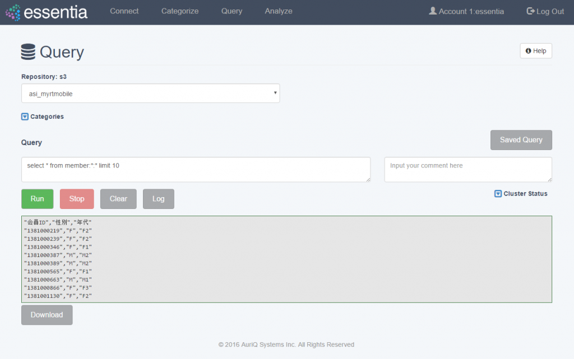The image size is (574, 359).
Task: Click the info icon inside the Help button
Action: [529, 50]
